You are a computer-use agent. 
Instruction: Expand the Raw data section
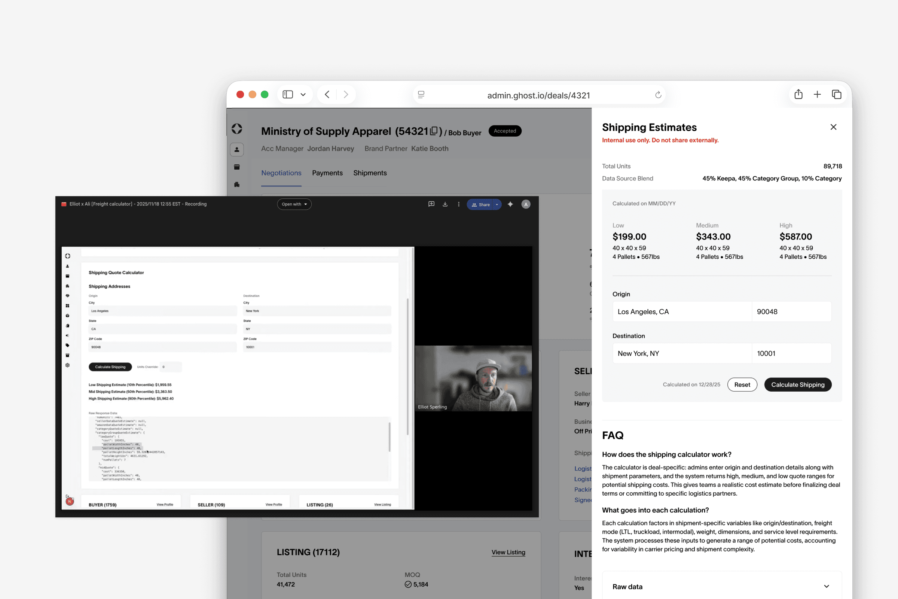[826, 586]
